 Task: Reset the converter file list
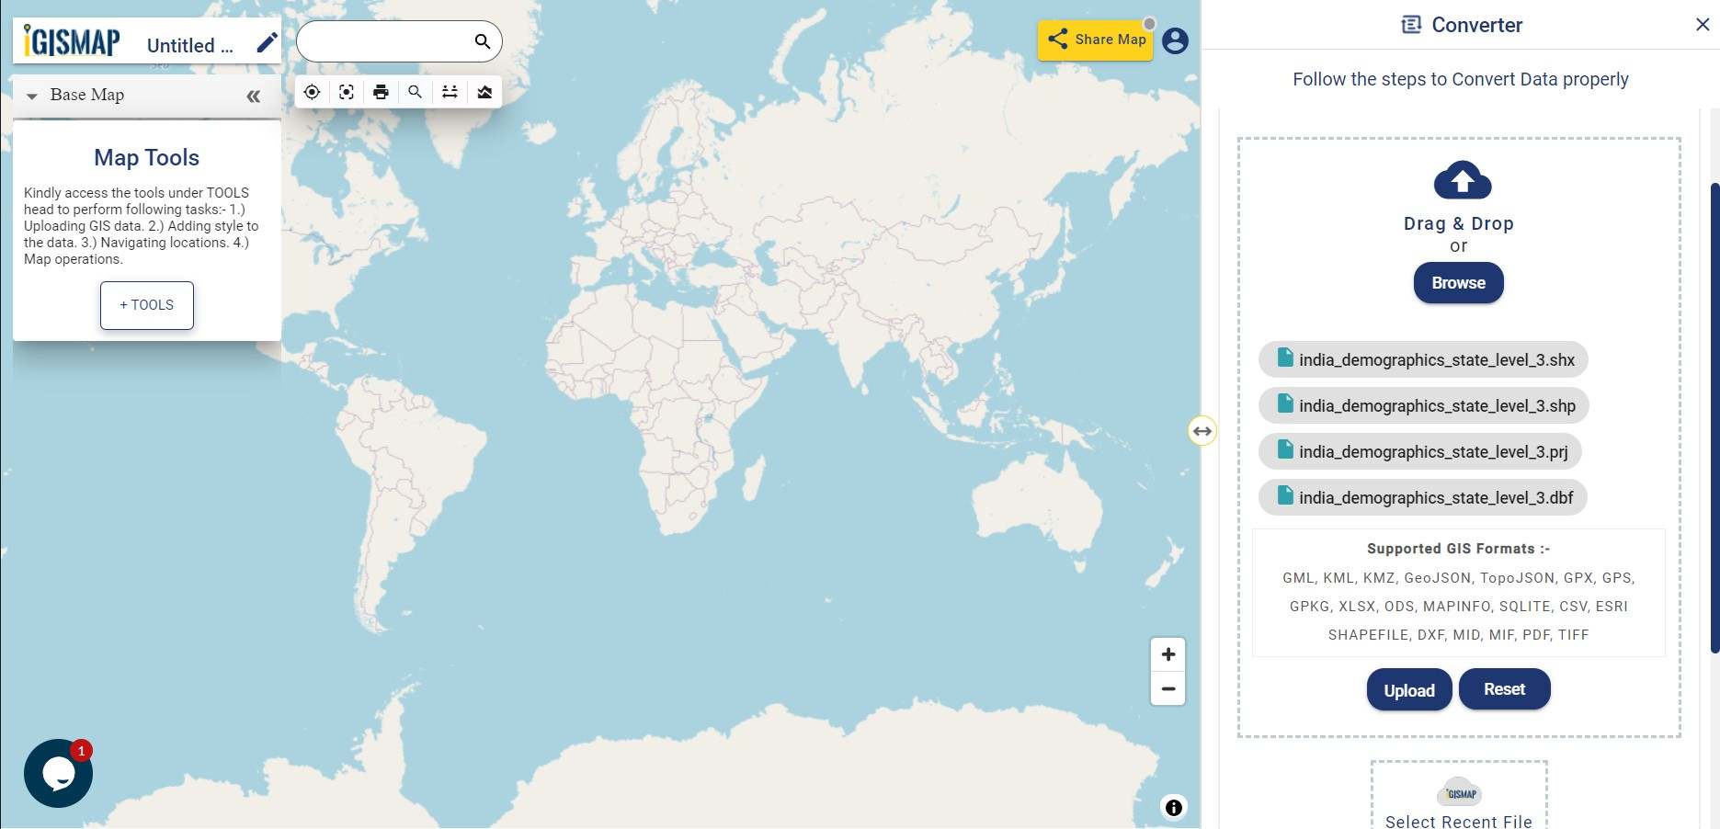[1504, 688]
